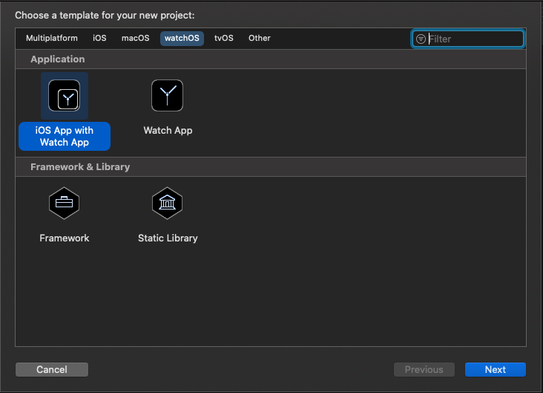Click the "Watch App" label text
This screenshot has width=543, height=393.
click(168, 131)
